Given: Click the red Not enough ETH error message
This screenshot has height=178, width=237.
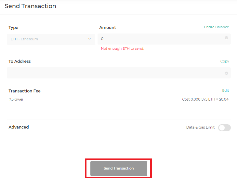Looking at the screenshot, I should pos(123,48).
